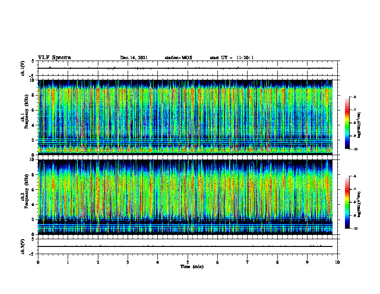Select the date text 'Dec. 14, 2021'
This screenshot has width=380, height=294.
click(134, 58)
